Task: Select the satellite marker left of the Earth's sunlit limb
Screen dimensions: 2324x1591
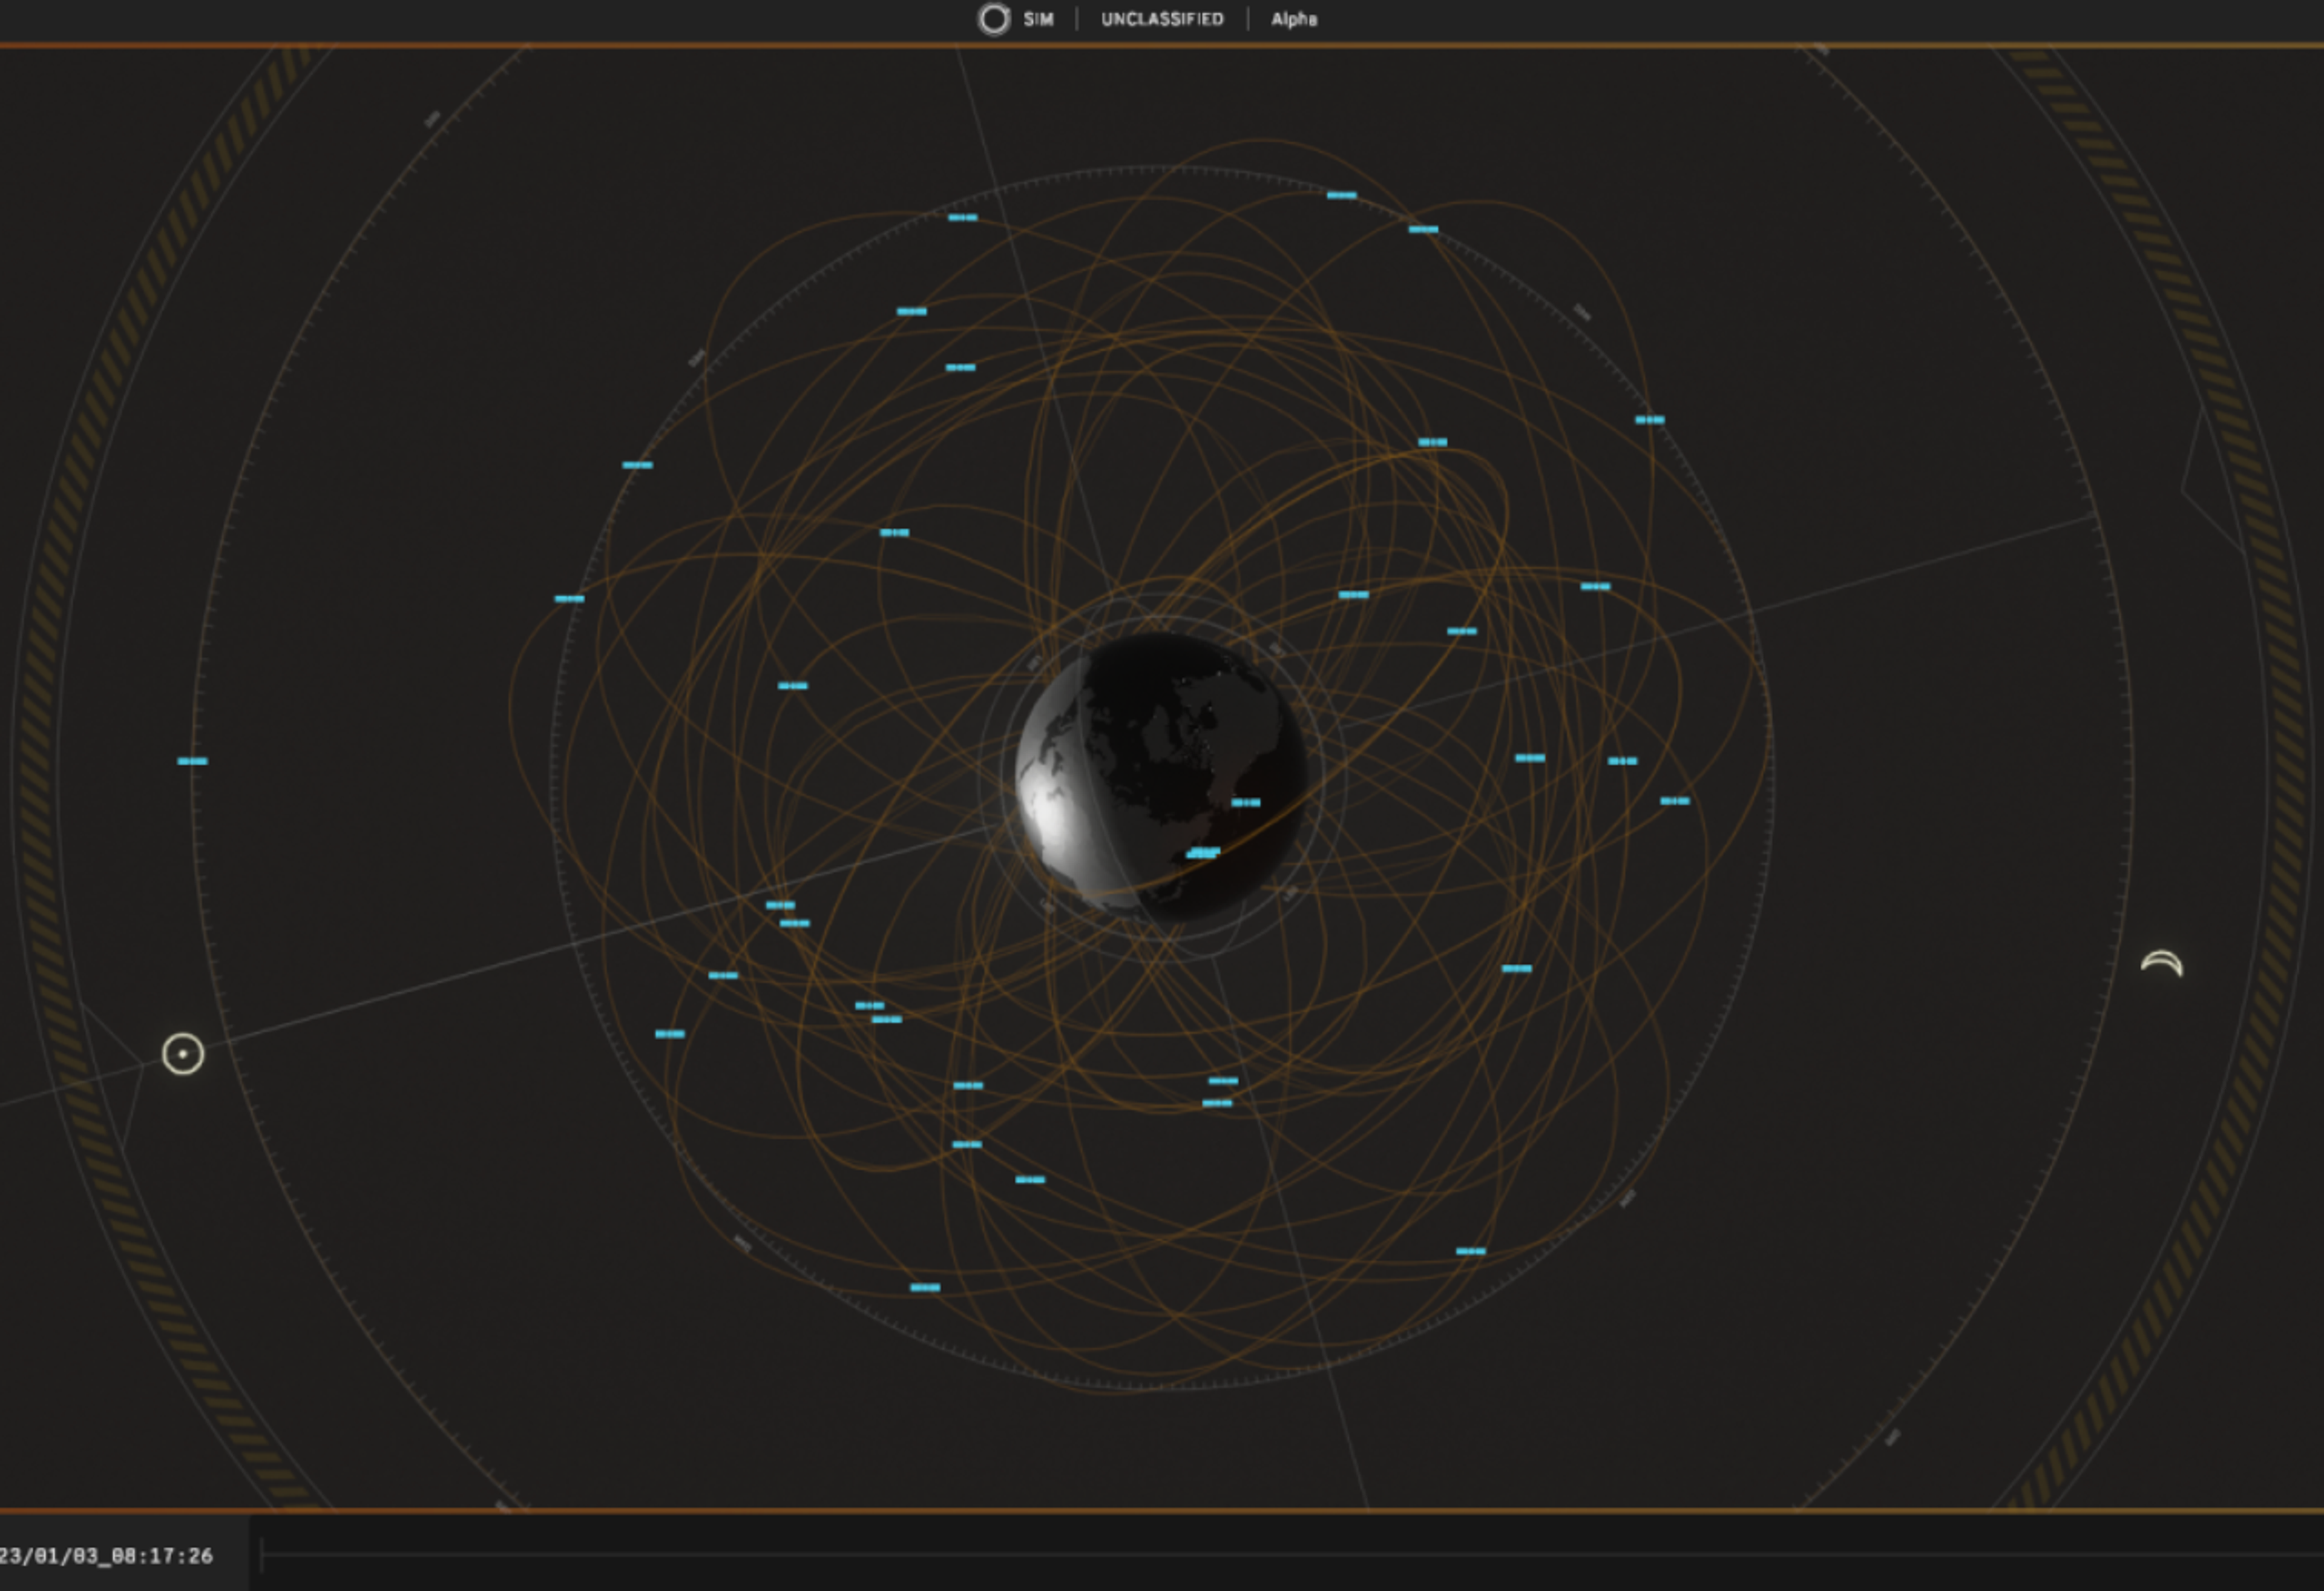Action: pyautogui.click(x=793, y=685)
